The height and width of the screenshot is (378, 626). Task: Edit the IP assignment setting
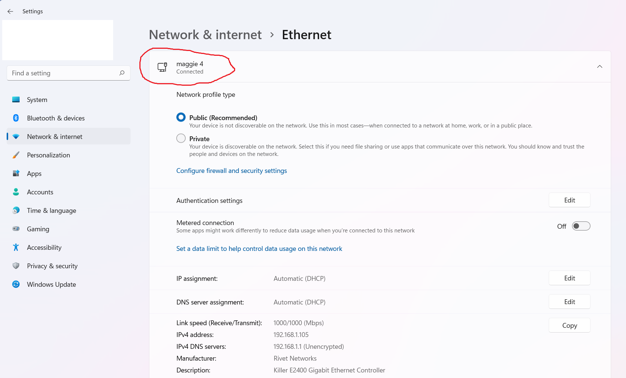click(x=569, y=278)
